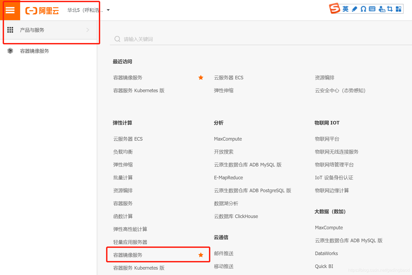
Task: Open recent 云服务器 ECS link
Action: pos(229,78)
